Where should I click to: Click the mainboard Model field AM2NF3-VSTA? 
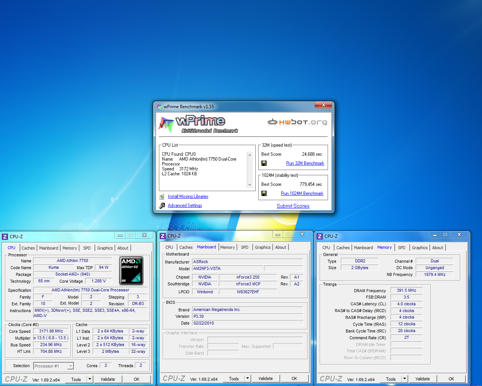tap(227, 268)
